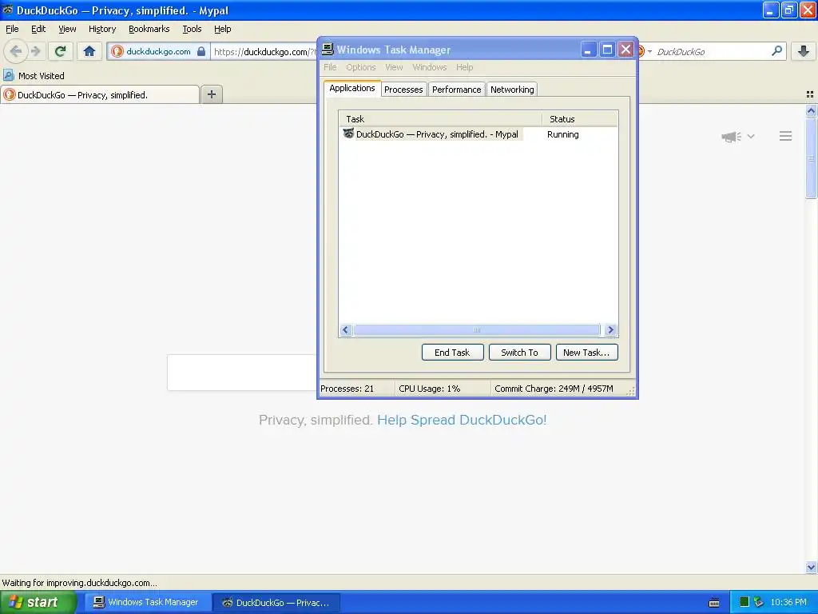This screenshot has height=614, width=818.
Task: Open the browser Tools menu
Action: 192,29
